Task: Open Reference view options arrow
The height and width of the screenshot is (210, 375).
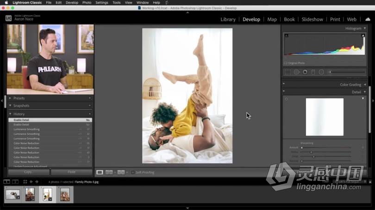Action: 115,172
